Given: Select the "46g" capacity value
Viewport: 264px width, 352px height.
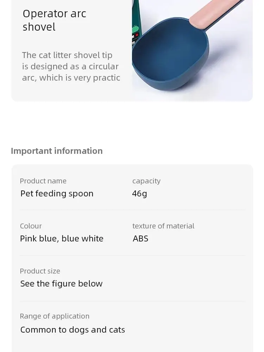Looking at the screenshot, I should (139, 194).
